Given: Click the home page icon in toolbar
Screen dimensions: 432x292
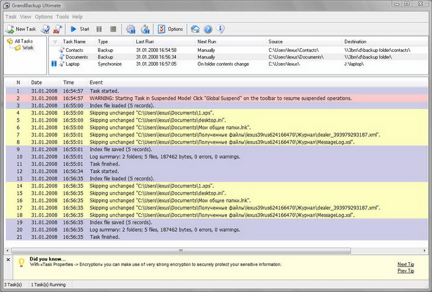Looking at the screenshot, I should pyautogui.click(x=195, y=29).
